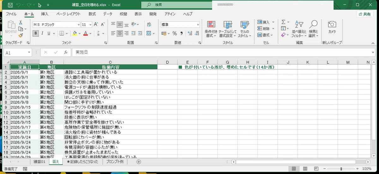
Task: Open the Delete (削除) cells dropdown
Action: (265, 29)
